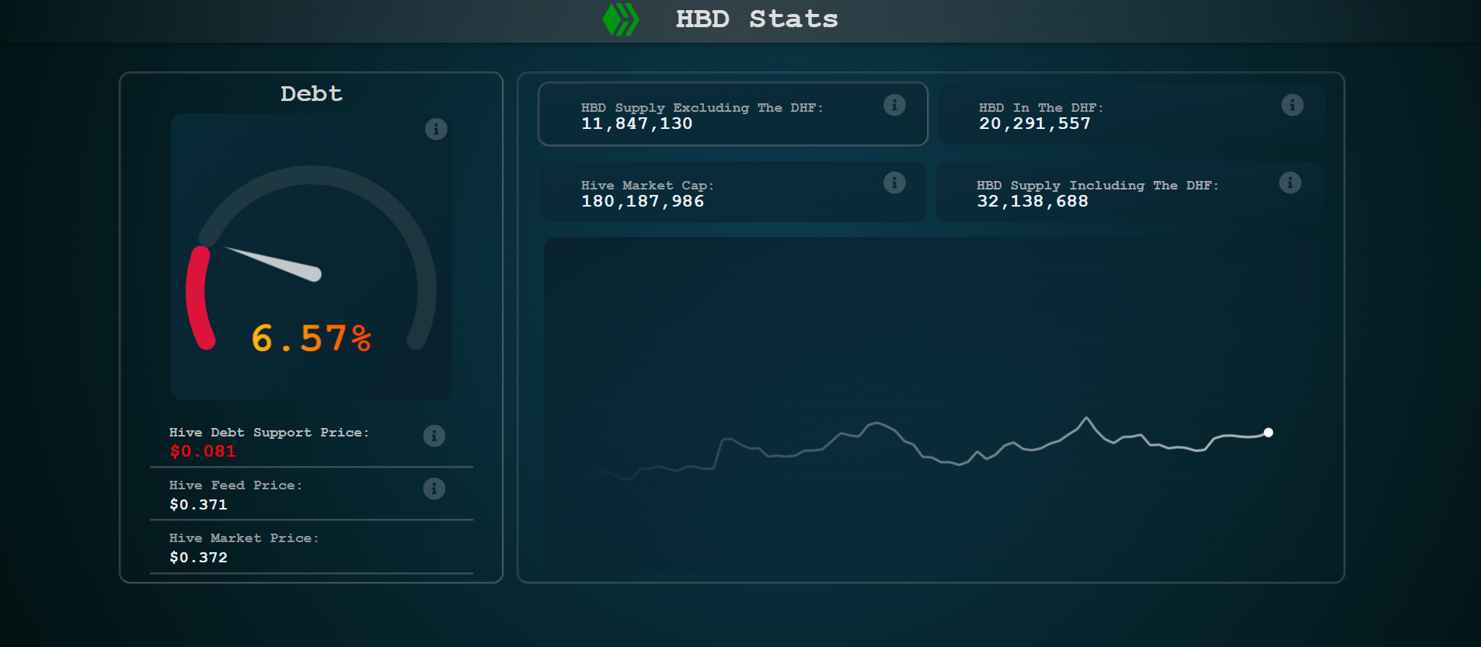Open info for Hive Debt Support Price
Image resolution: width=1481 pixels, height=647 pixels.
click(434, 436)
